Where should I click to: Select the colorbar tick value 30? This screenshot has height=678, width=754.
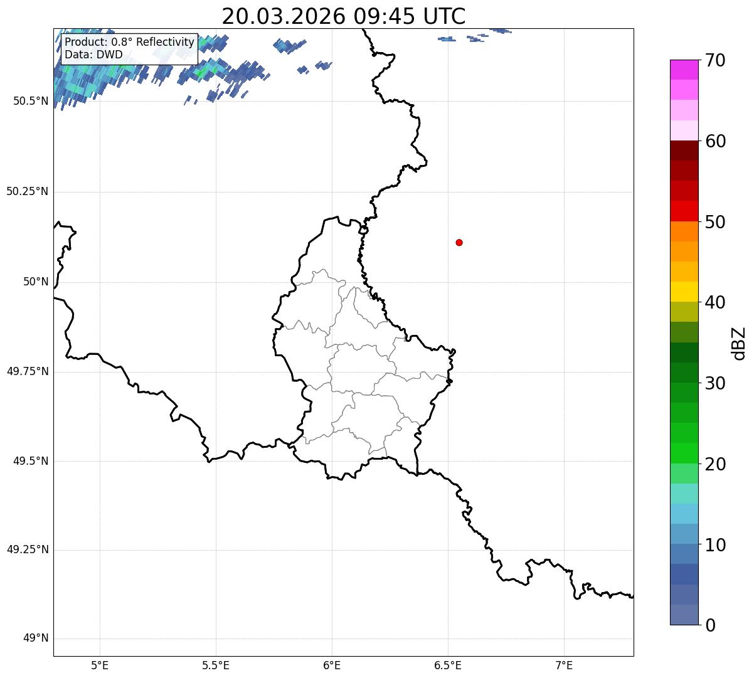[716, 383]
